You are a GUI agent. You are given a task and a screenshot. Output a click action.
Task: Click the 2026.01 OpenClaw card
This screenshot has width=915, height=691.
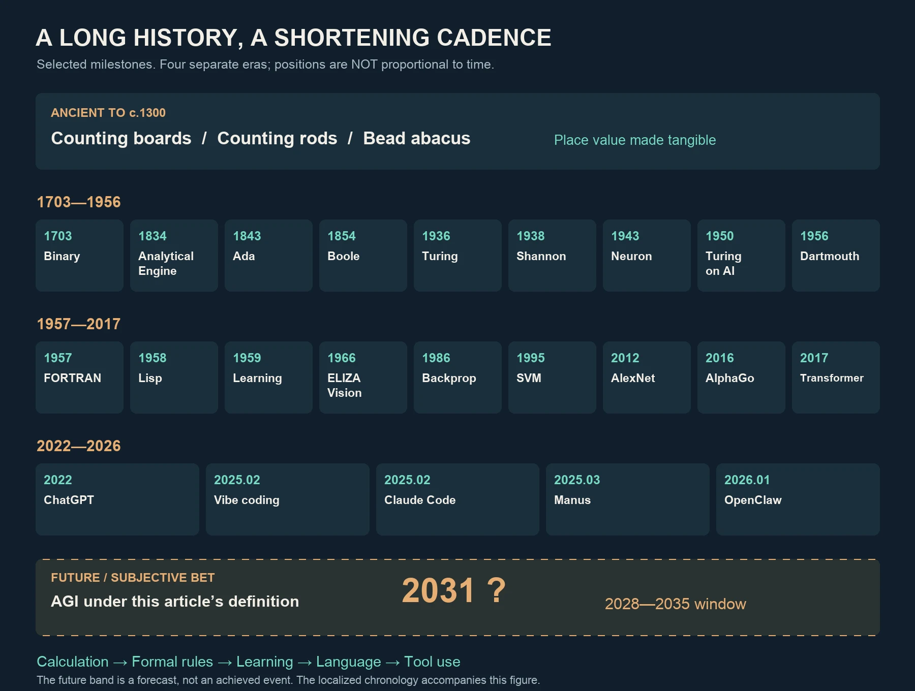pos(798,499)
